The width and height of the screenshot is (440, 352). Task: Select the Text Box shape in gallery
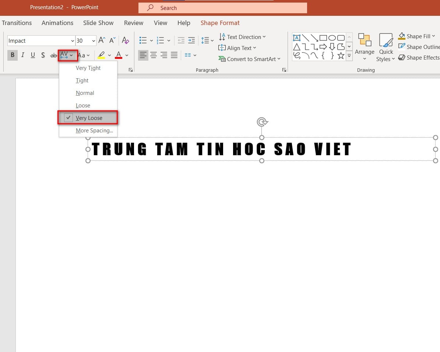(x=297, y=38)
